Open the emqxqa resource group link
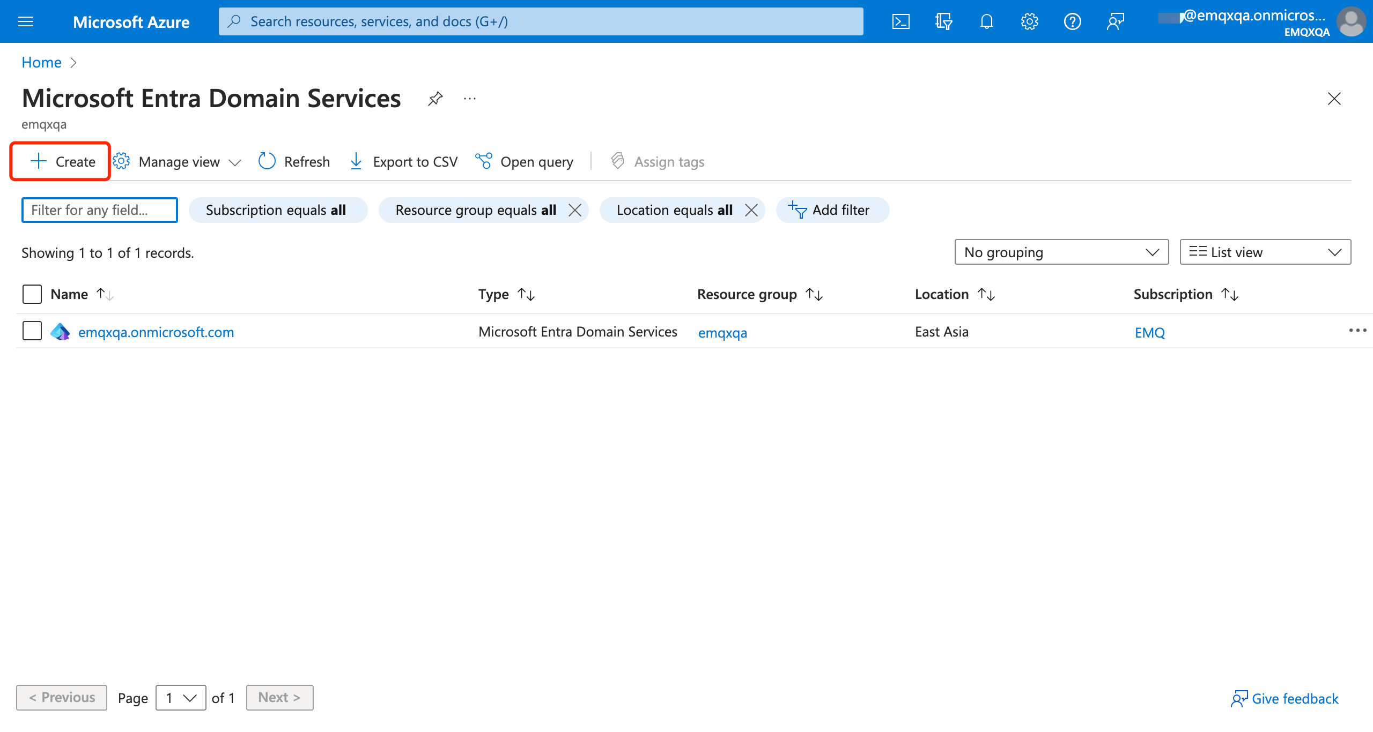This screenshot has height=732, width=1373. pos(722,332)
